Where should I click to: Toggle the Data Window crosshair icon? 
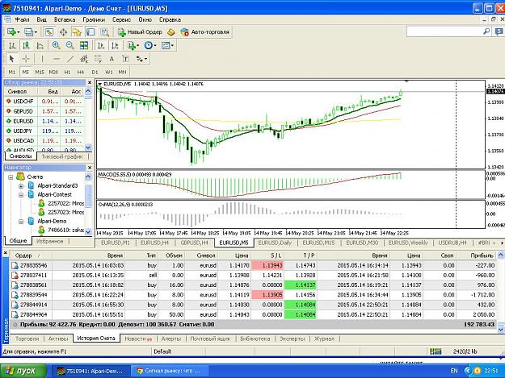pos(63,31)
